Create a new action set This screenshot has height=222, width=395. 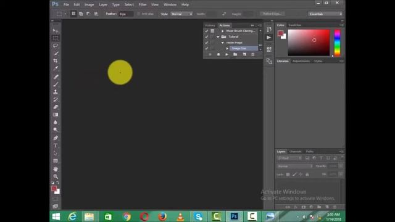click(235, 54)
